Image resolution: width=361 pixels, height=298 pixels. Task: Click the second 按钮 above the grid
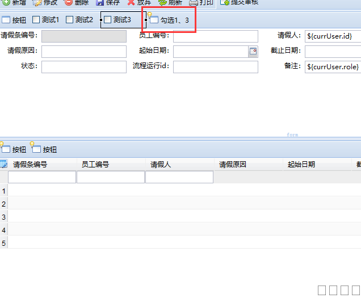click(45, 150)
